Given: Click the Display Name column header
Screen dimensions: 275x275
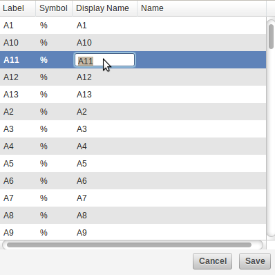Looking at the screenshot, I should point(105,8).
